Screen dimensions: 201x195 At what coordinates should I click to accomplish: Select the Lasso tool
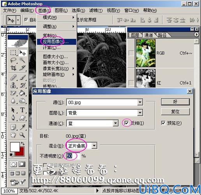(x=13, y=60)
